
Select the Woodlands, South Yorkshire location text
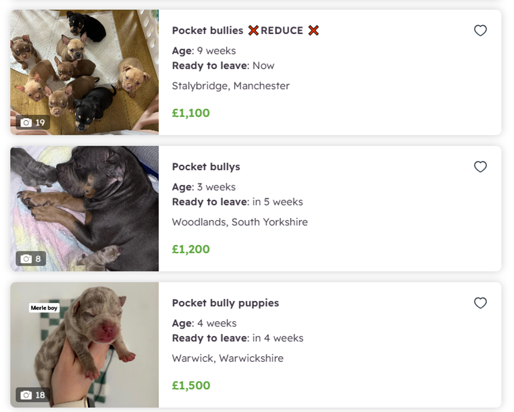pyautogui.click(x=239, y=222)
